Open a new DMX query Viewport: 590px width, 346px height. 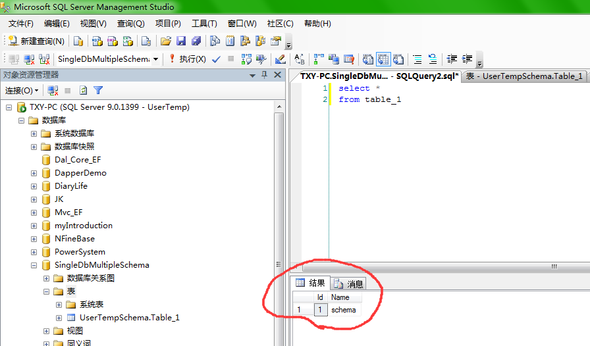[113, 41]
